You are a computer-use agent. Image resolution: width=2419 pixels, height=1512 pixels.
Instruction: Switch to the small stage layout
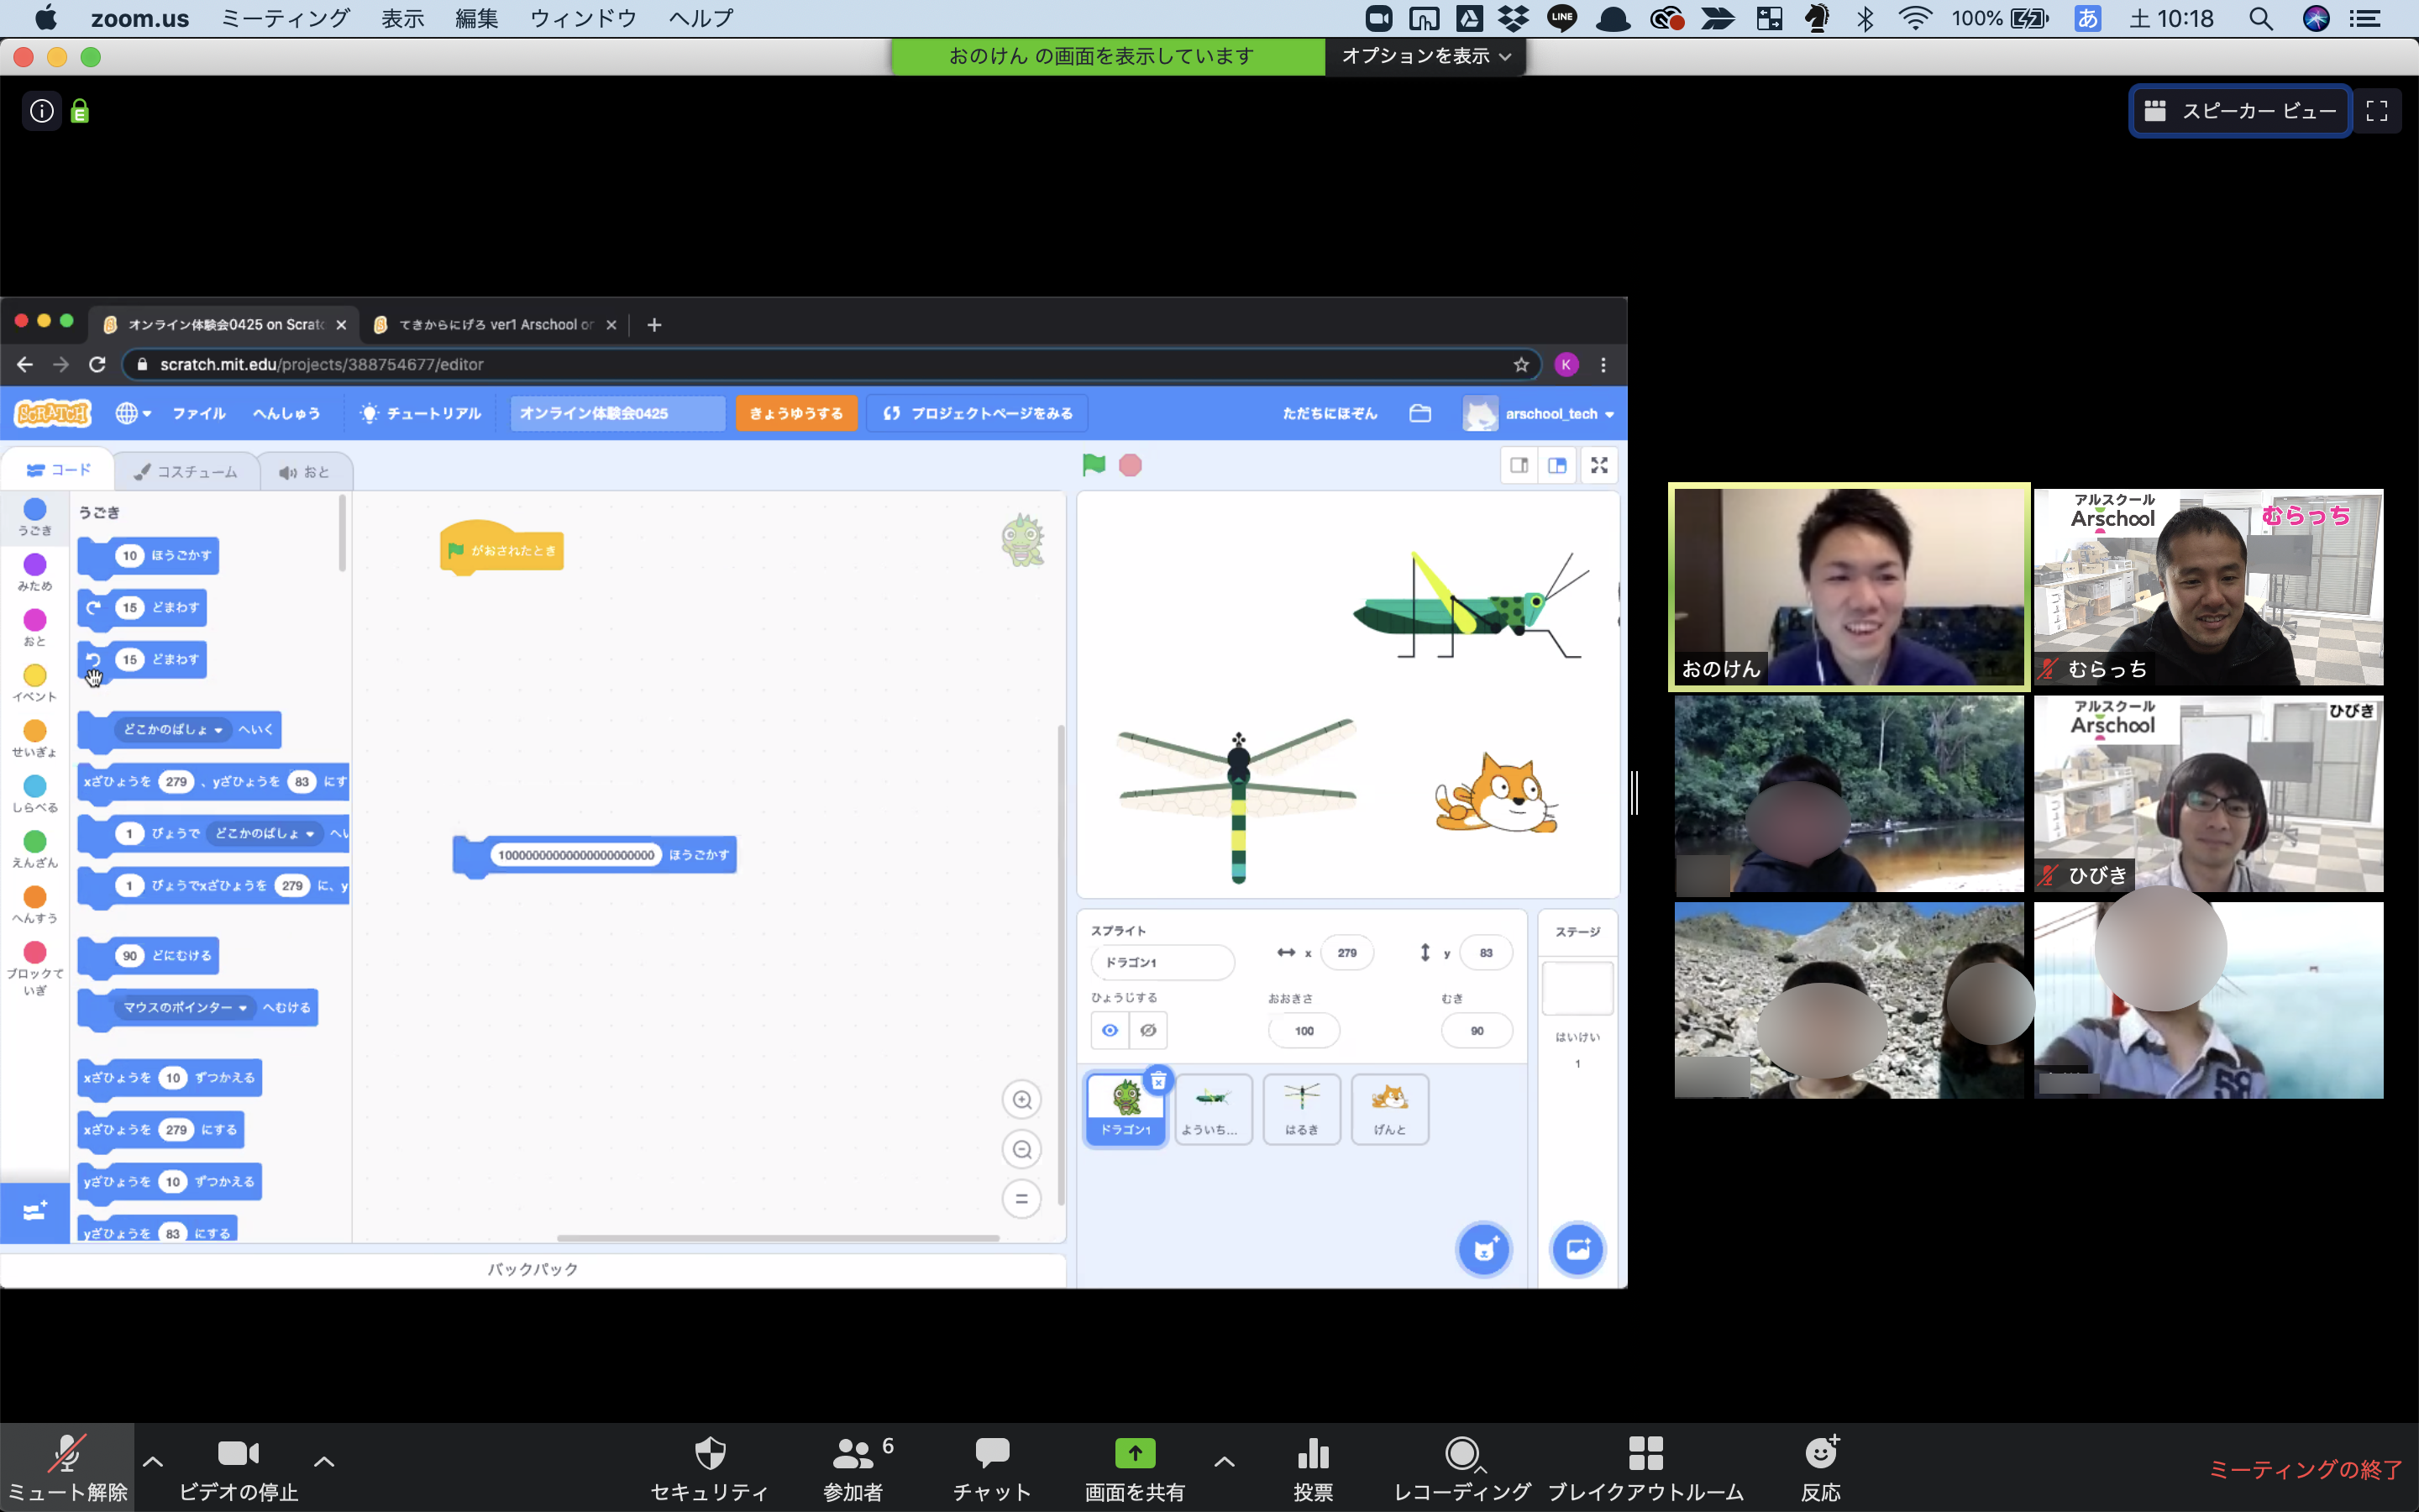[1519, 465]
